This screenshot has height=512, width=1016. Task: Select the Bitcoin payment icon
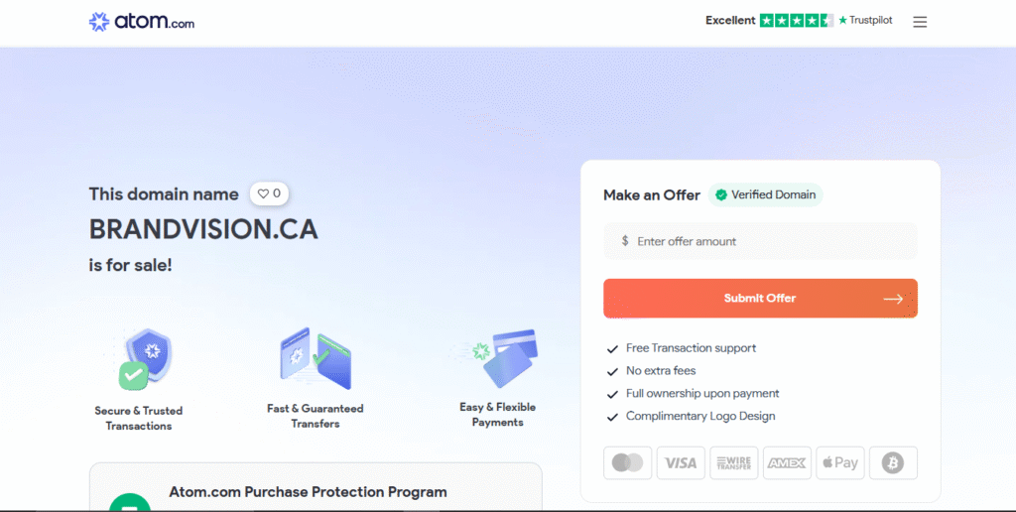click(x=893, y=462)
